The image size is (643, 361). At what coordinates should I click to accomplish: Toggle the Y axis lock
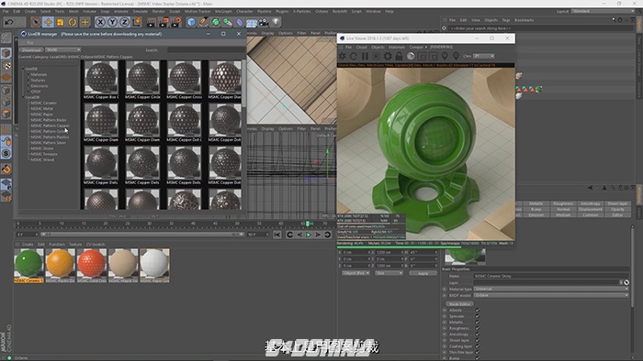click(x=112, y=22)
